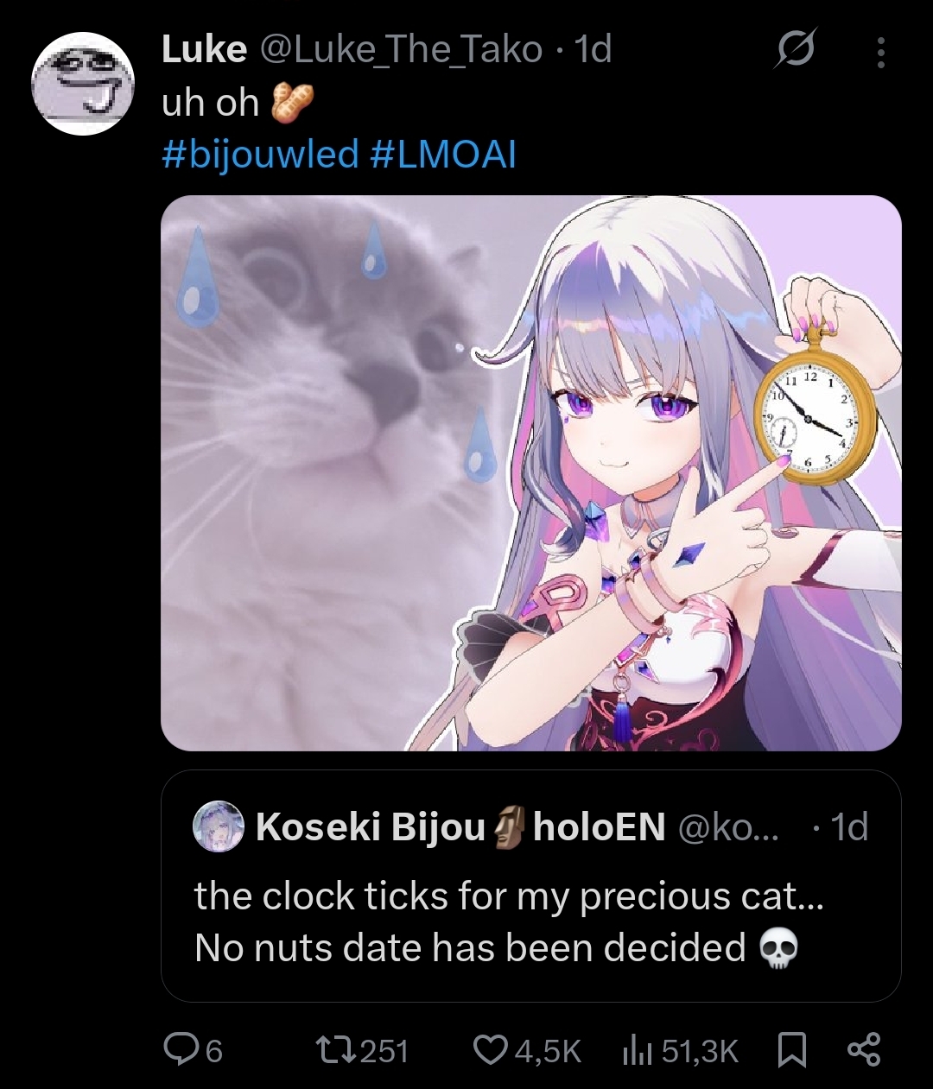Tap the 4,5K likes count
Screen dimensions: 933x1089
(548, 1051)
